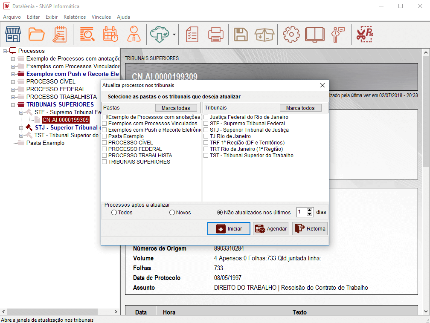This screenshot has height=323, width=430.
Task: Check TRIBUNAIS SUPERIORES in the Pastas list
Action: pyautogui.click(x=105, y=161)
